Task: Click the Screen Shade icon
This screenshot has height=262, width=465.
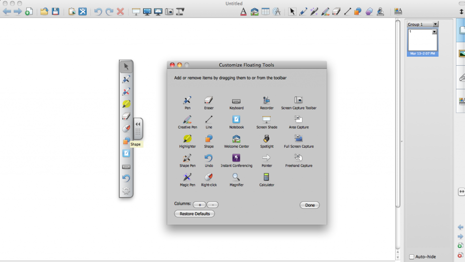Action: click(267, 119)
